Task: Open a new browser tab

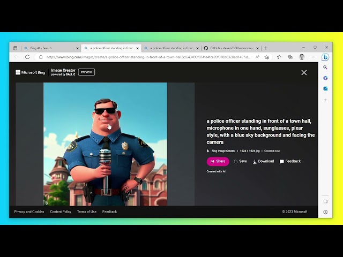Action: pyautogui.click(x=266, y=48)
